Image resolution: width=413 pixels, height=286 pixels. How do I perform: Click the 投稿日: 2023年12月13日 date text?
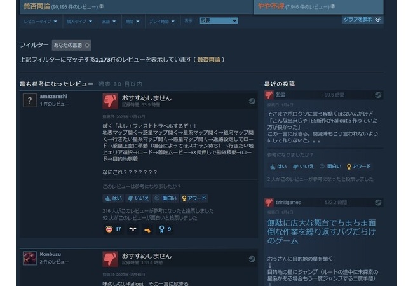point(124,117)
